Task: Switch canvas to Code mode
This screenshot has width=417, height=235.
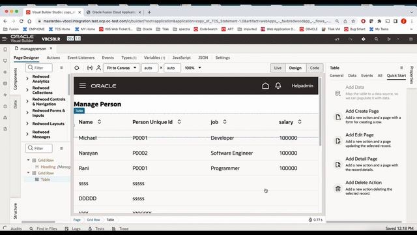Action: [314, 68]
